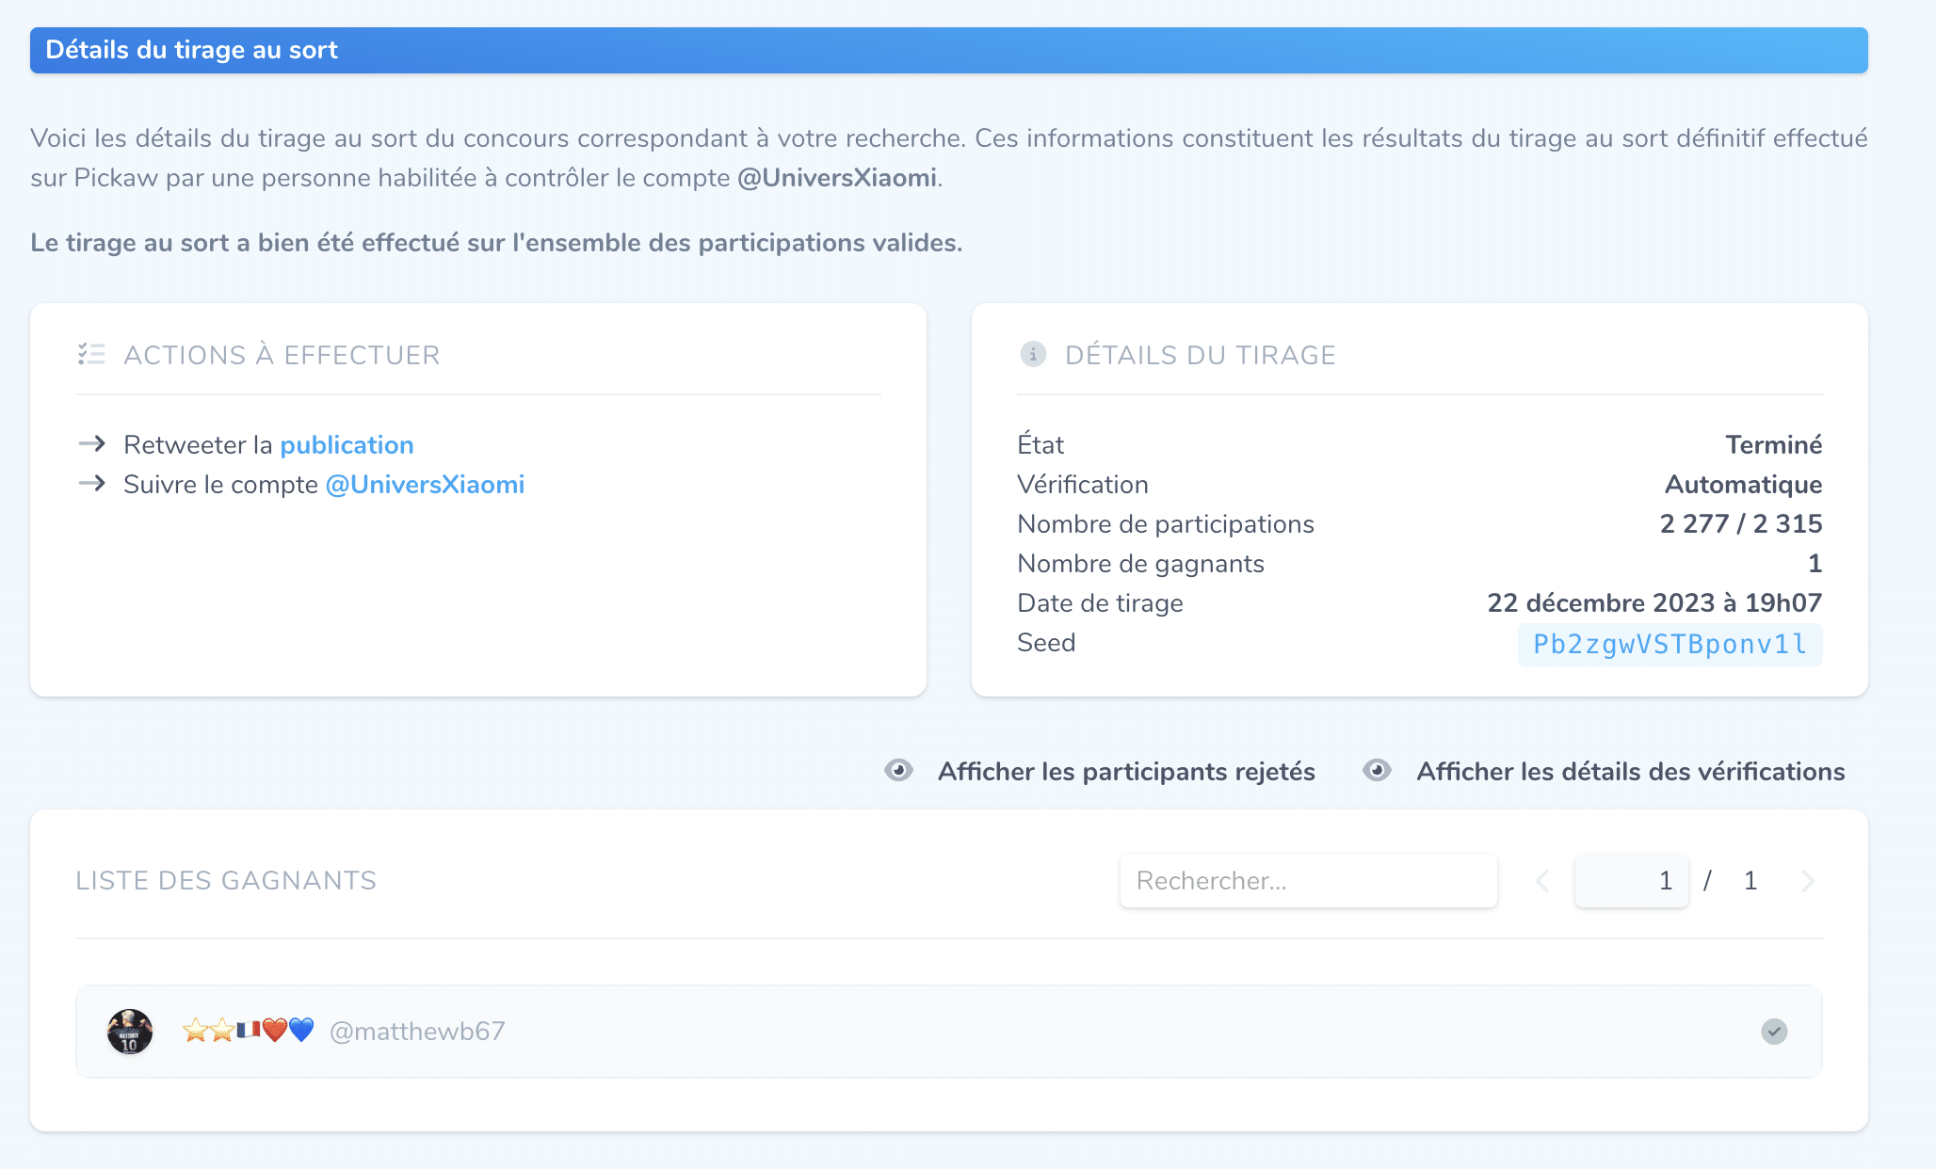Viewport: 1936px width, 1169px height.
Task: Focus the Rechercher search field
Action: 1308,881
